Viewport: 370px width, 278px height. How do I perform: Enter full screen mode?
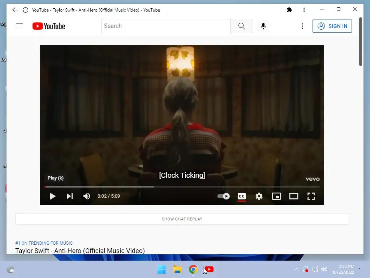click(311, 196)
